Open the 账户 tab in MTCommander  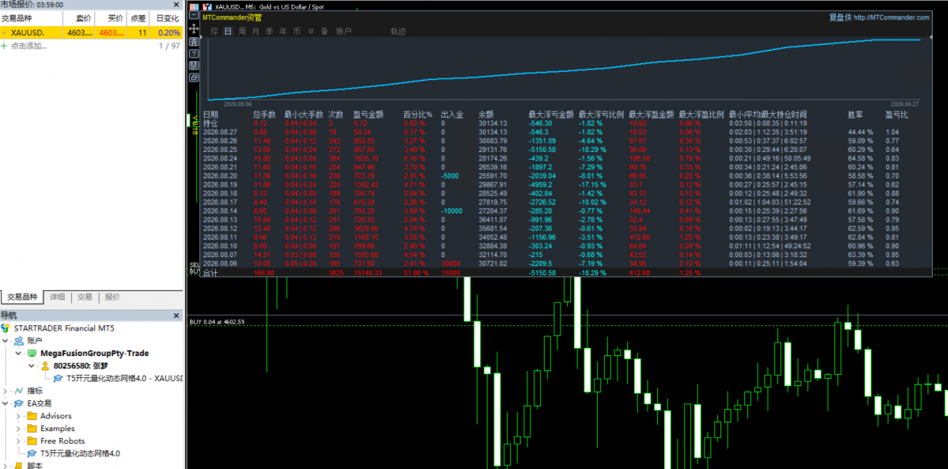[343, 31]
